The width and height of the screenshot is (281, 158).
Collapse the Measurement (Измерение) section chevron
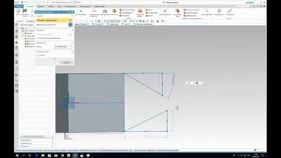pyautogui.click(x=72, y=43)
